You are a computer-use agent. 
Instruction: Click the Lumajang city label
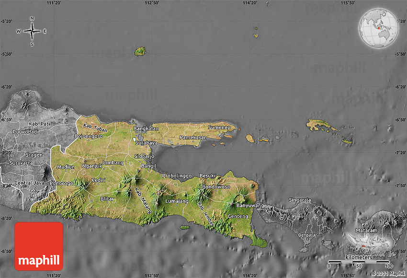click(x=177, y=201)
